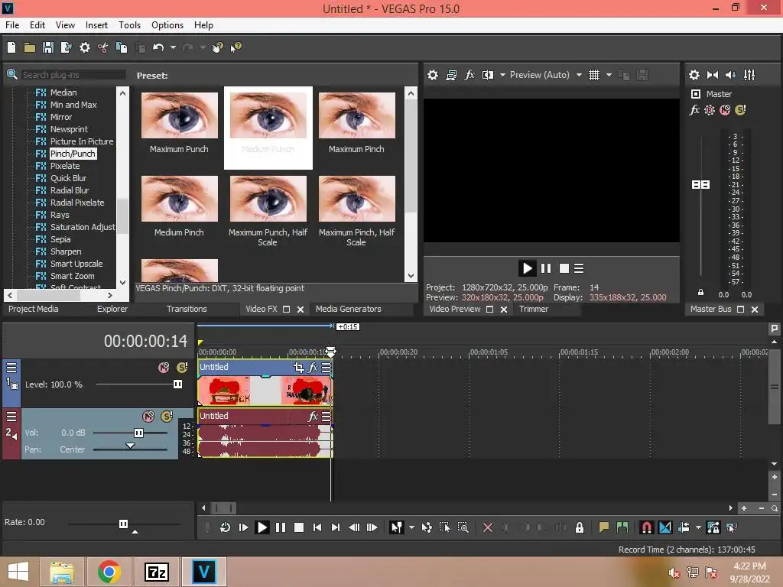Solo audio track 2
This screenshot has width=783, height=587.
[x=167, y=417]
